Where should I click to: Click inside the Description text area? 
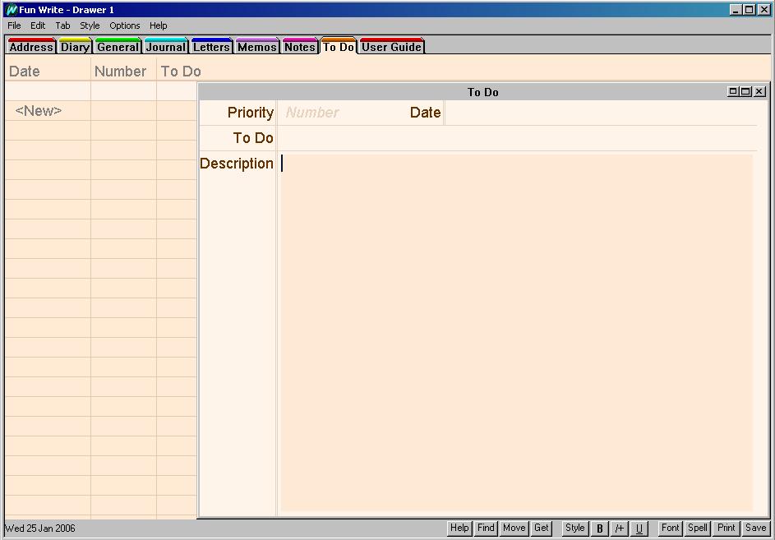click(515, 332)
